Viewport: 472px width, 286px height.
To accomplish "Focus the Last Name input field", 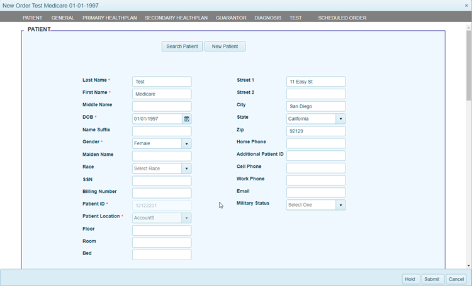I will click(162, 82).
